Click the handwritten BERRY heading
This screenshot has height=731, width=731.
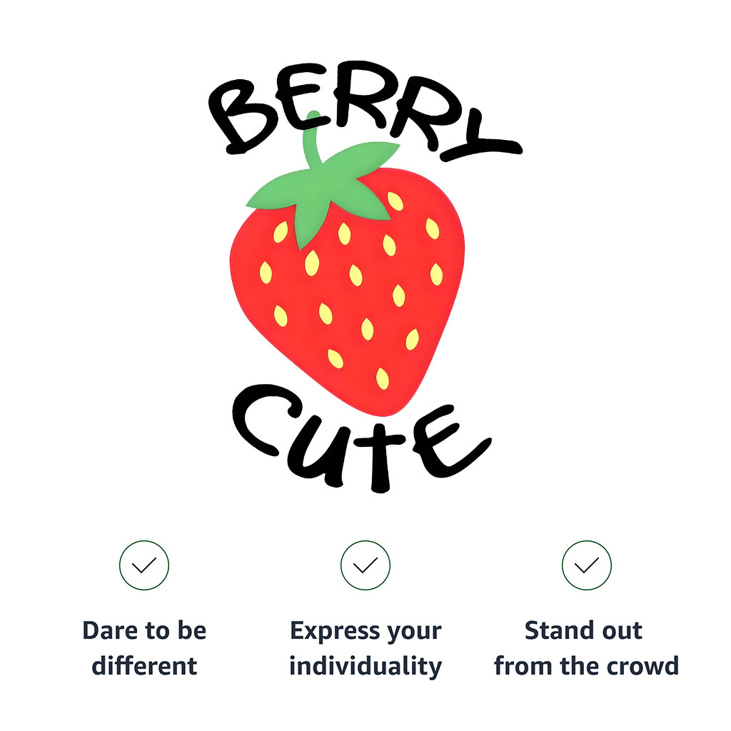coord(365,111)
